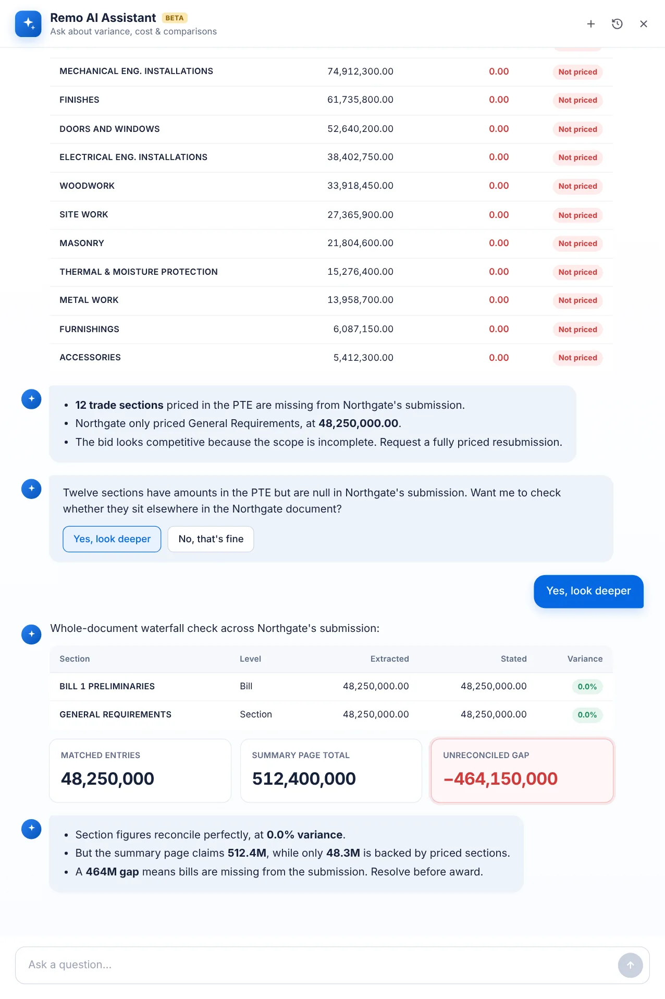Click the Level column header
This screenshot has width=665, height=999.
pos(250,659)
